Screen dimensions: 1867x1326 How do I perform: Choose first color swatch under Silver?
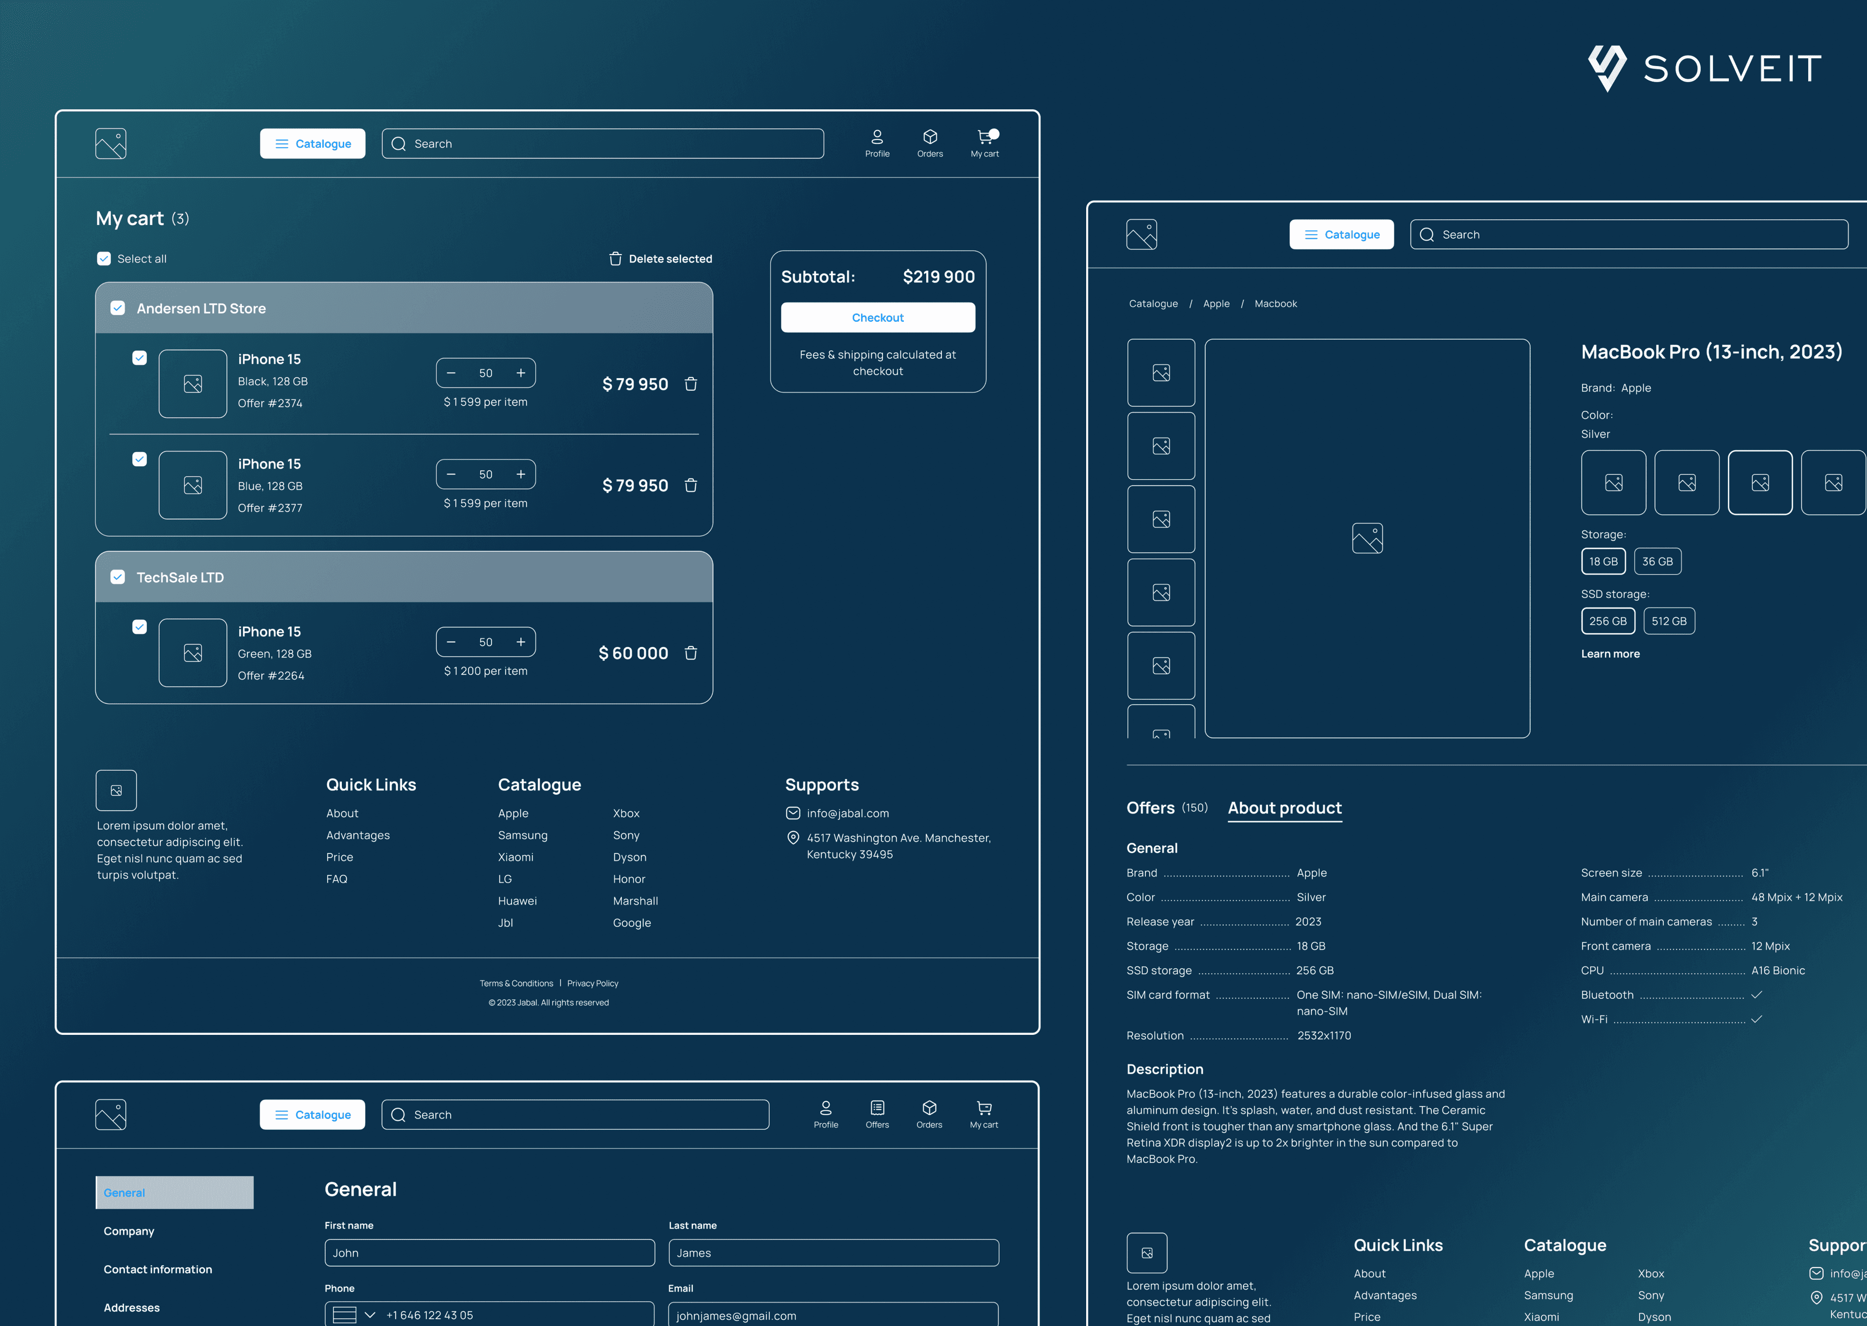point(1614,483)
